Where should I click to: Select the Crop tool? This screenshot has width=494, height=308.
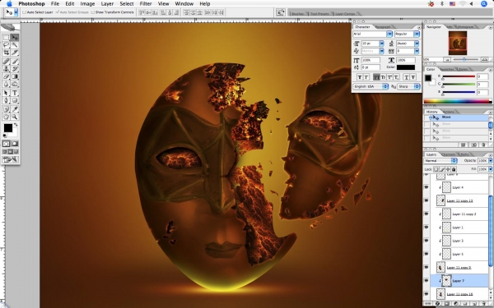(6, 53)
